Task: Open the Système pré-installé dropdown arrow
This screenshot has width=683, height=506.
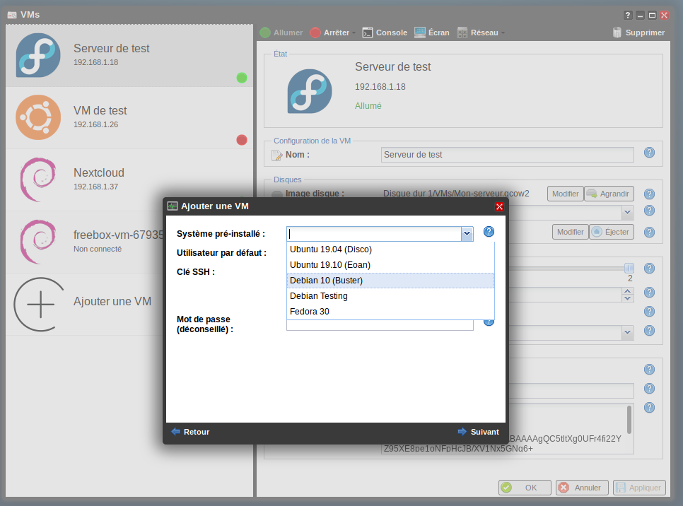Action: click(467, 233)
